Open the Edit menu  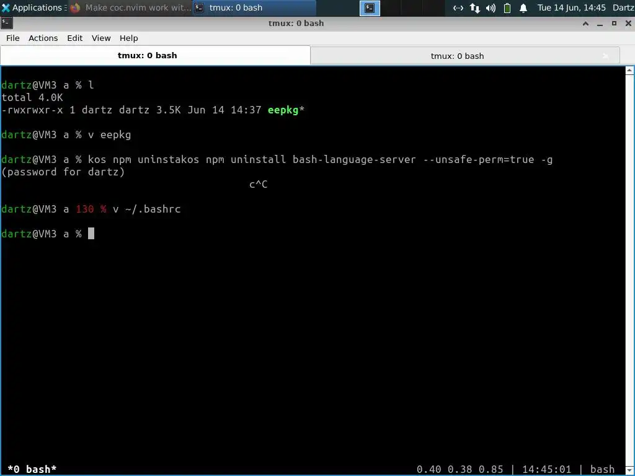tap(74, 38)
